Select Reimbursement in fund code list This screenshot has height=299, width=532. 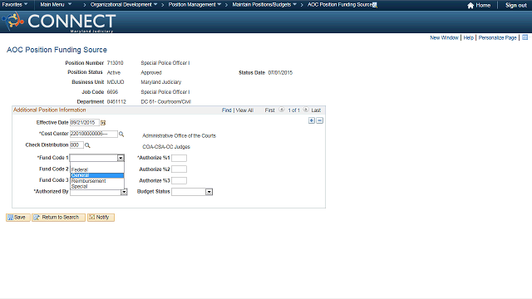[x=97, y=181]
